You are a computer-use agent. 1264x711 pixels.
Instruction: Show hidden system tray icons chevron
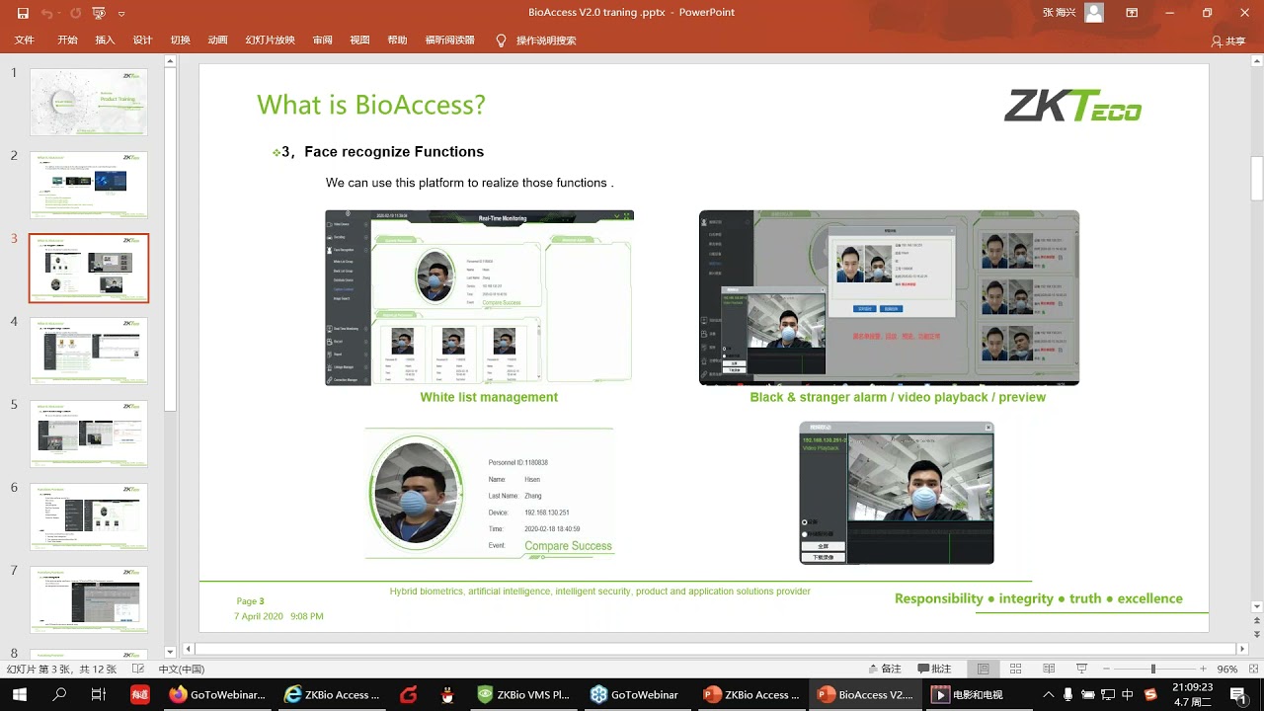tap(1049, 694)
